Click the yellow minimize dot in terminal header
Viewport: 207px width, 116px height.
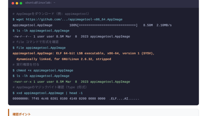tap(17, 3)
